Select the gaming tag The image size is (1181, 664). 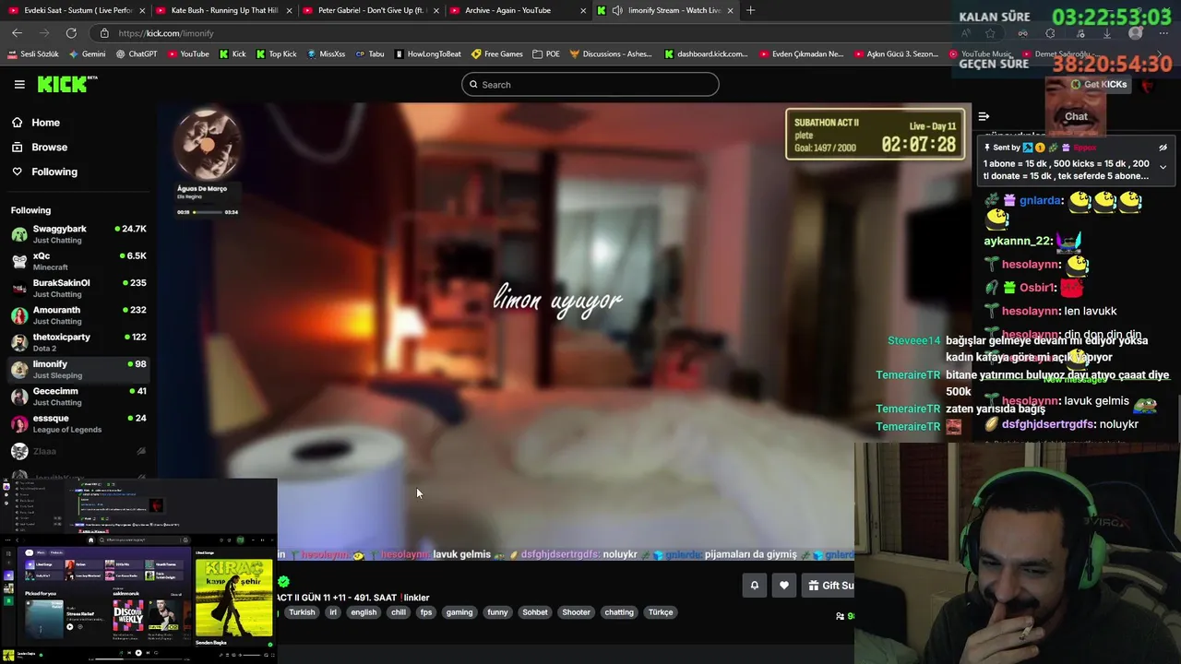[x=459, y=612]
